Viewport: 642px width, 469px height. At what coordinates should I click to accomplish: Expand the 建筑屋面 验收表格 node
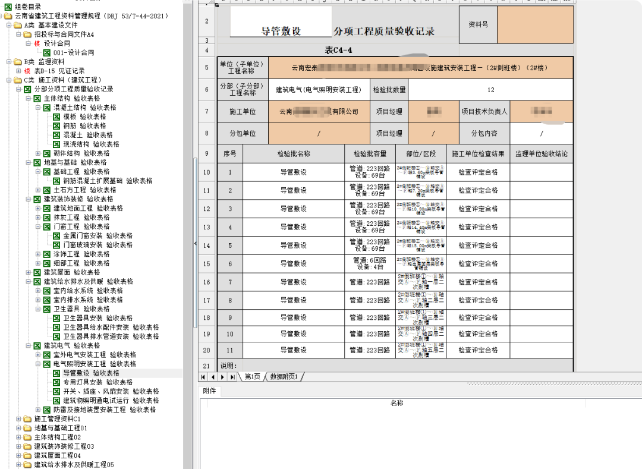tap(29, 272)
